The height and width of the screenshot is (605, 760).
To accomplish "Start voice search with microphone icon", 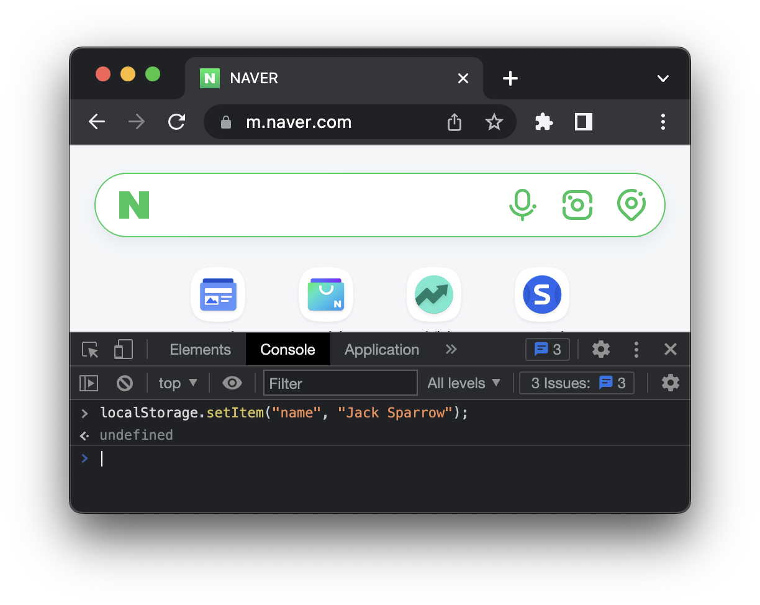I will coord(522,205).
